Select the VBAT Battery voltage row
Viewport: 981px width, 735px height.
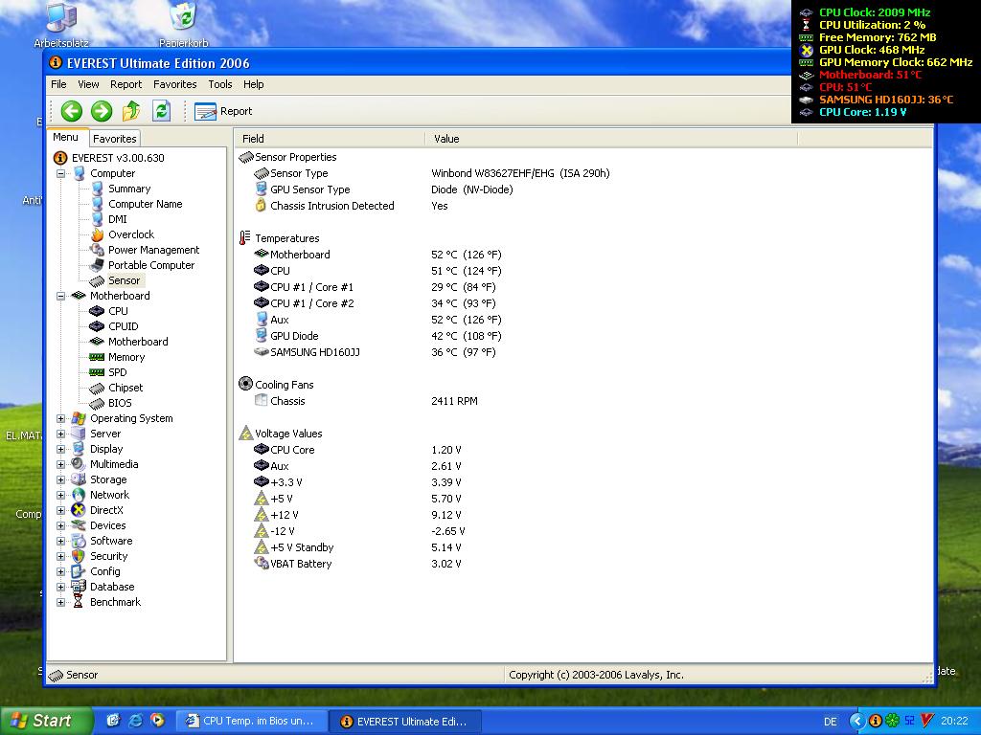357,564
